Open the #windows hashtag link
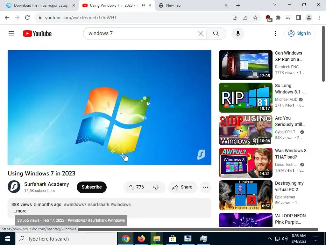 [121, 204]
